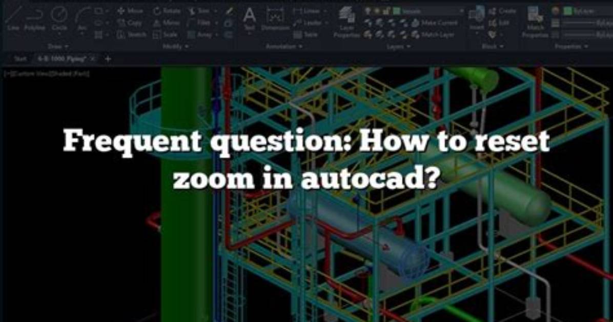Screen dimensions: 613x322
Task: Open the Hatch tool dropdown arrow
Action: pyautogui.click(x=107, y=35)
